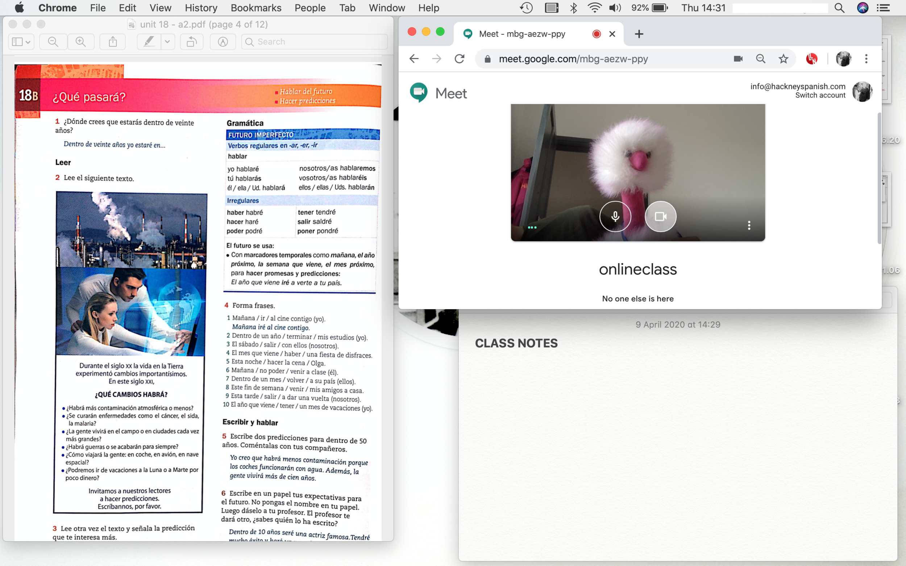Click the camera permission icon in address bar
Viewport: 906px width, 566px height.
(738, 59)
